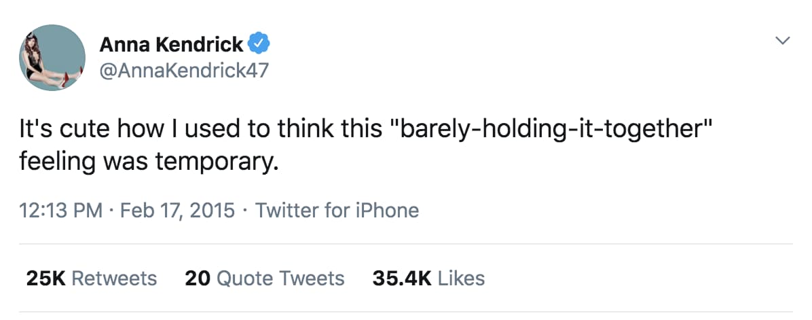The image size is (812, 320).
Task: Open the @AnnaKendrick47 handle link
Action: click(184, 70)
